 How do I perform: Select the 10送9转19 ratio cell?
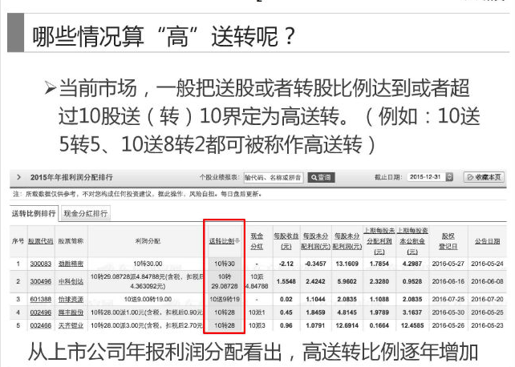tap(225, 299)
